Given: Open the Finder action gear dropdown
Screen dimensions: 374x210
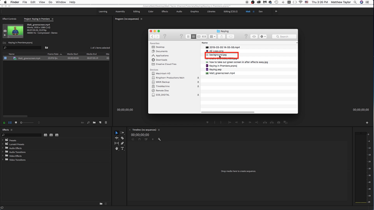Looking at the screenshot, I should pos(263,36).
